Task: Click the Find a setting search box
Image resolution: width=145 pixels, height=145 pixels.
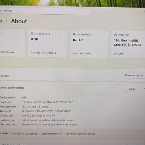Action: pyautogui.click(x=45, y=11)
